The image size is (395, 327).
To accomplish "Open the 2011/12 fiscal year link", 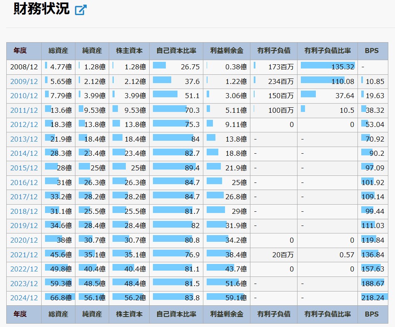I will point(24,110).
